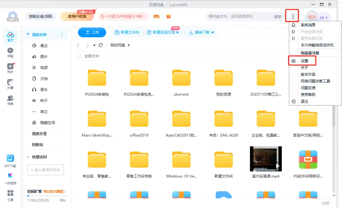
Task: Open the 同步 sync panel
Action: [10, 68]
